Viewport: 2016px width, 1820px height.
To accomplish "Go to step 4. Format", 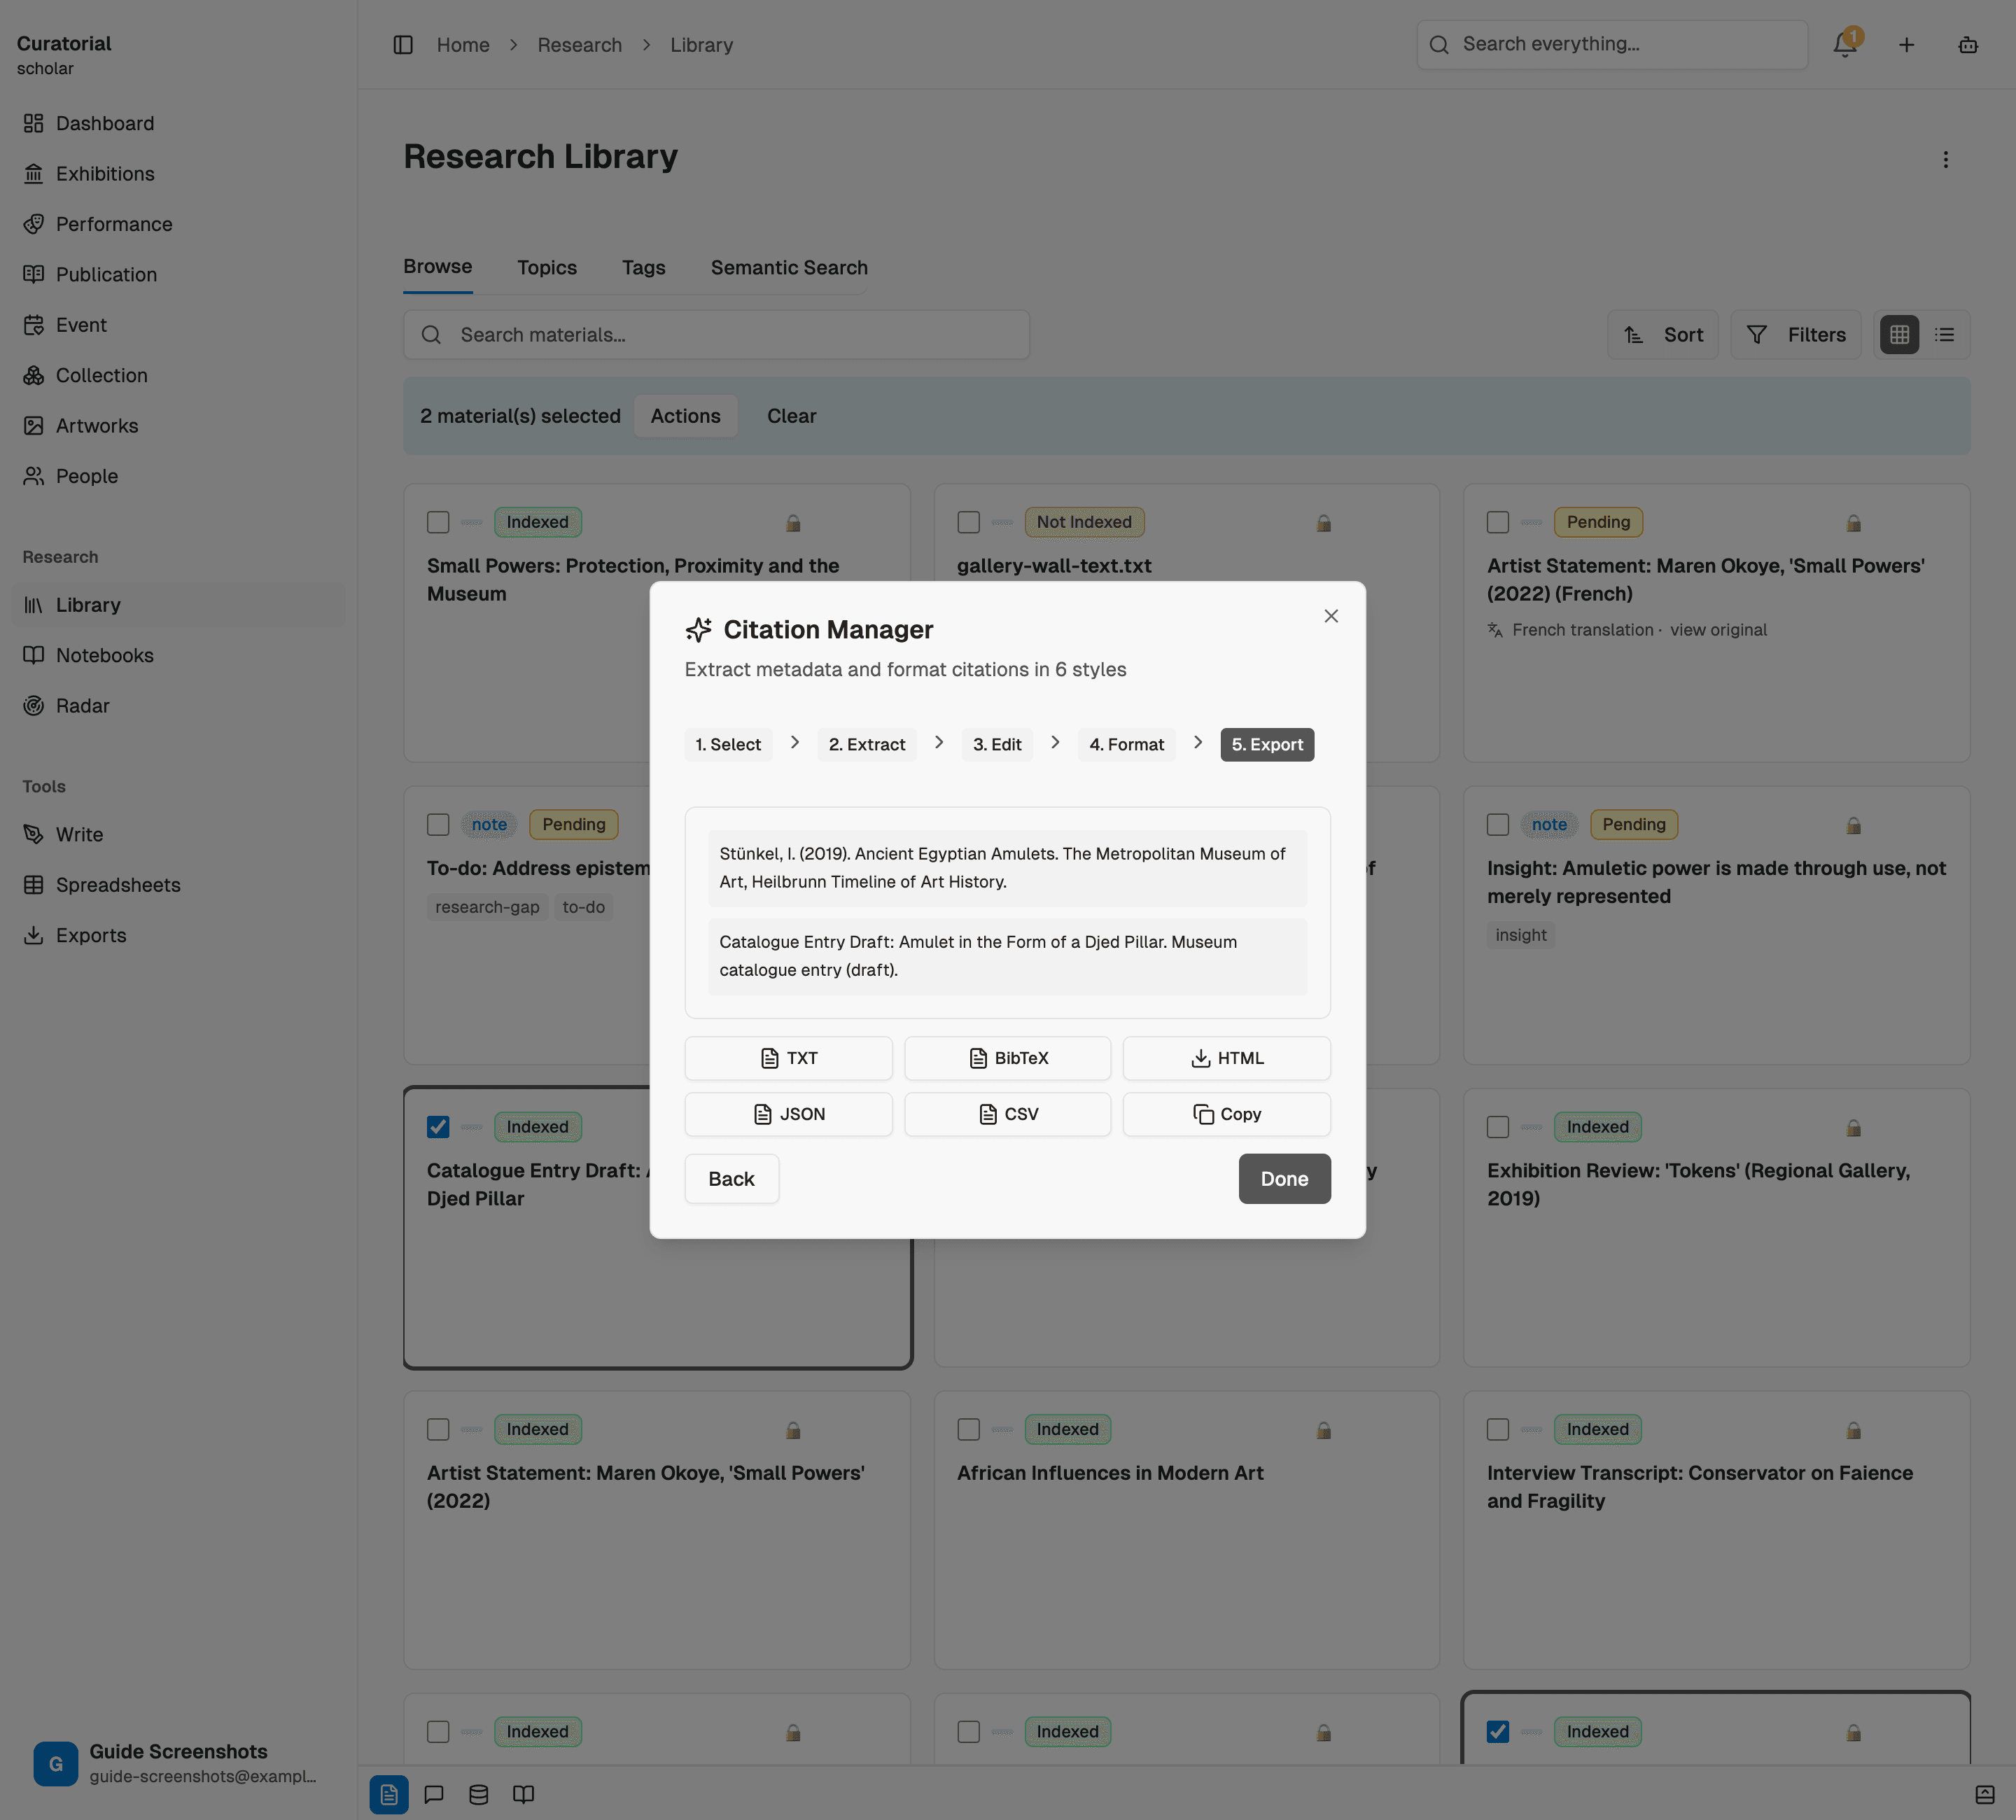I will [1126, 745].
